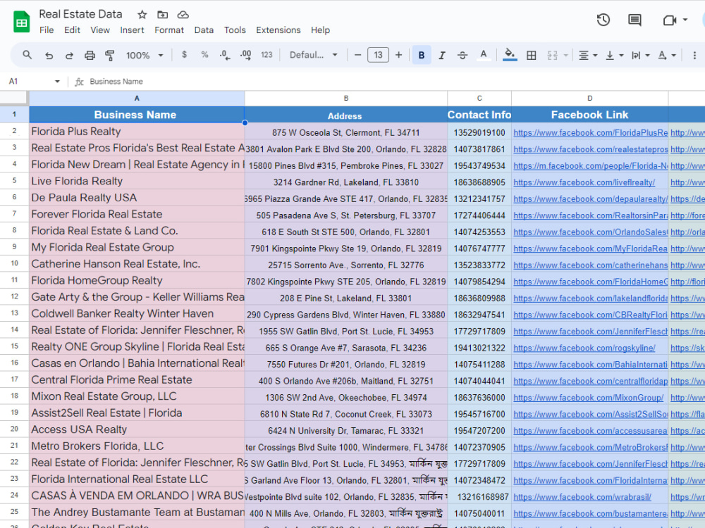Image resolution: width=705 pixels, height=528 pixels.
Task: Open version history clock icon
Action: coord(603,20)
